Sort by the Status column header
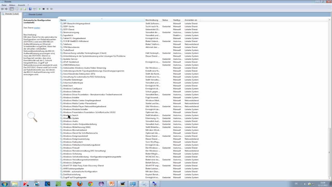Image resolution: width=332 pixels, height=187 pixels. [x=167, y=20]
